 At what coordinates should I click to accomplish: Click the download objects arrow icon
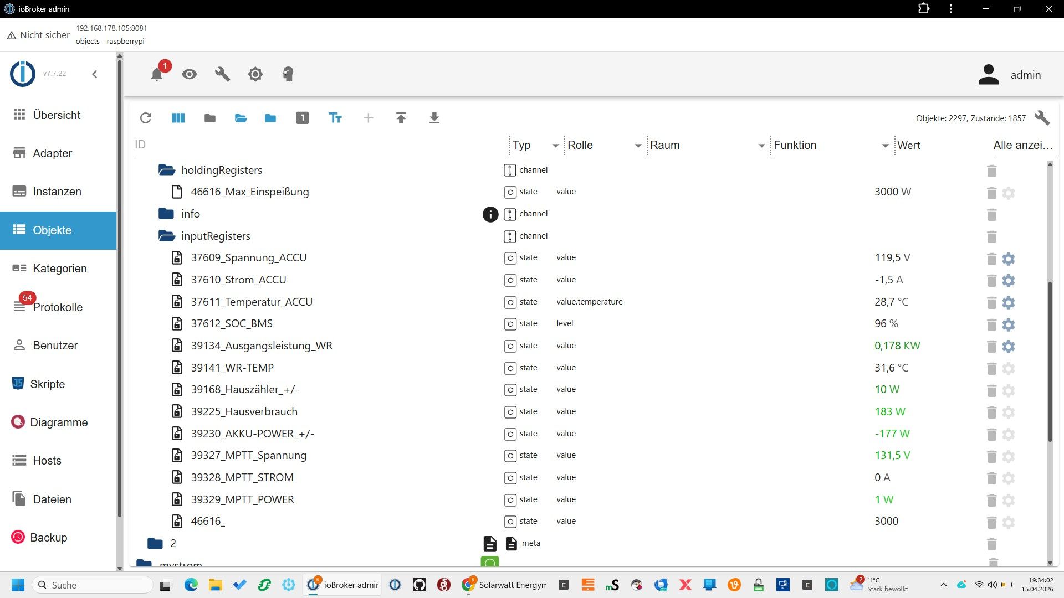click(434, 118)
